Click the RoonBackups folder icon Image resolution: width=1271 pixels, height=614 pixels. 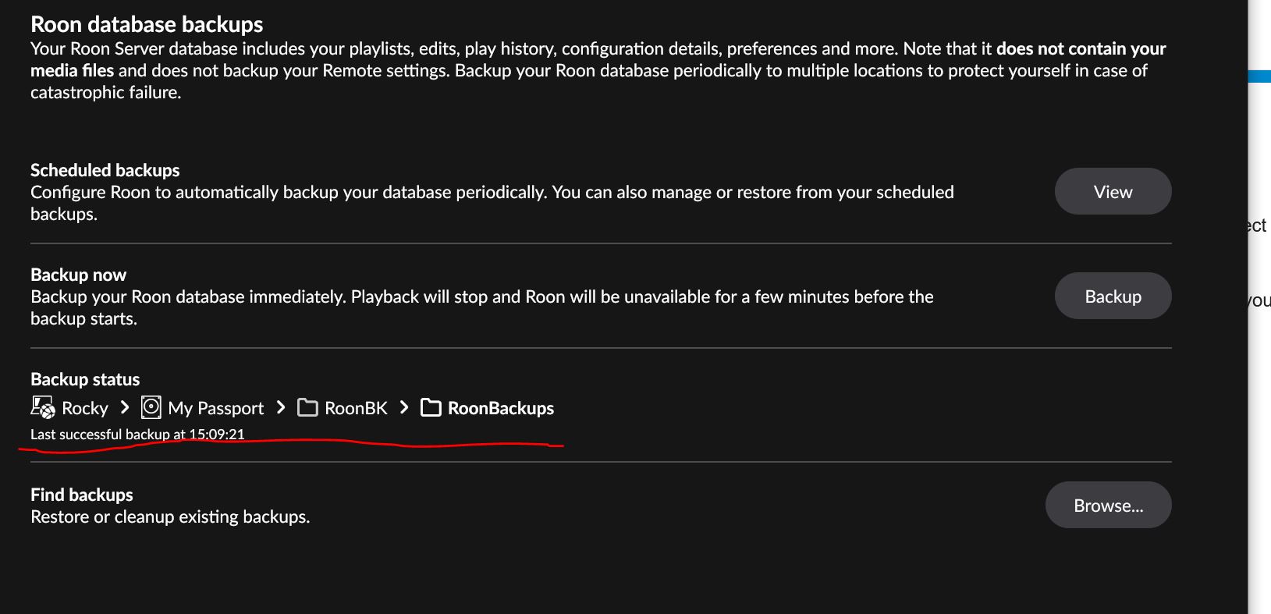(x=431, y=408)
